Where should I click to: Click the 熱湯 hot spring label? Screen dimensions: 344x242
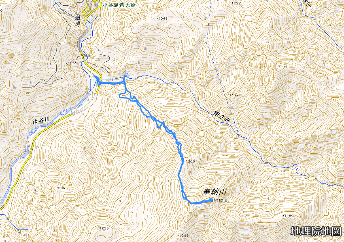point(76,20)
